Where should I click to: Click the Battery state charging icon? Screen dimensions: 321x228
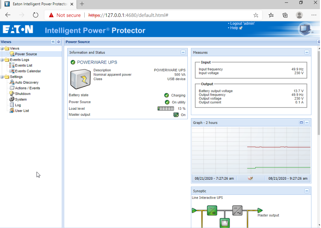coord(167,95)
